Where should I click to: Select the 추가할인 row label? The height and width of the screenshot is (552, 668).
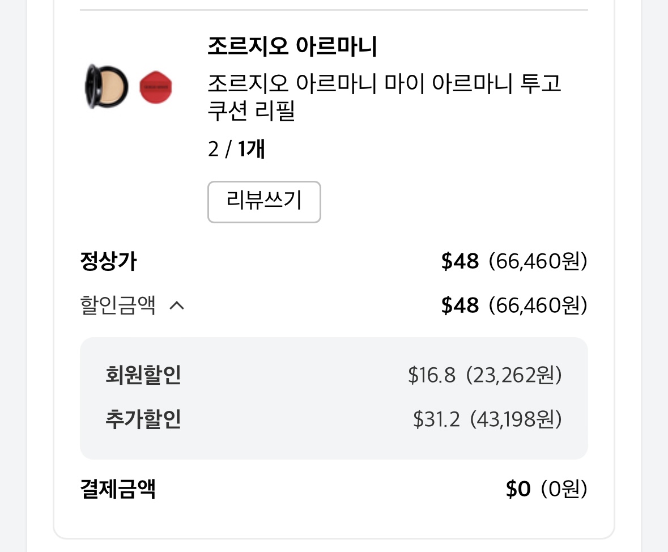[143, 419]
